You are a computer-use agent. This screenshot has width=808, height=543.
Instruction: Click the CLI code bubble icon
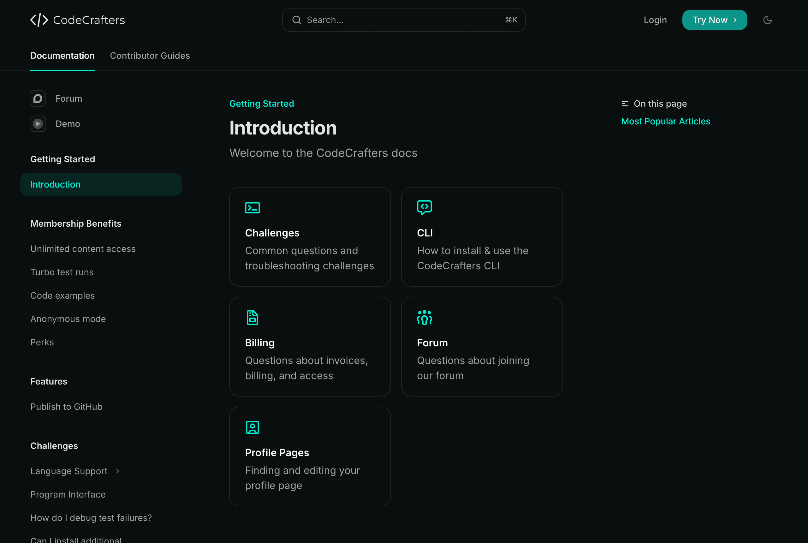425,207
